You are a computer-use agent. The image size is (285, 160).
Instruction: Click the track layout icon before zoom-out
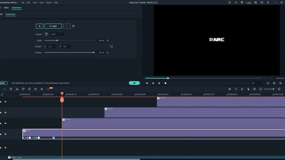click(x=254, y=89)
